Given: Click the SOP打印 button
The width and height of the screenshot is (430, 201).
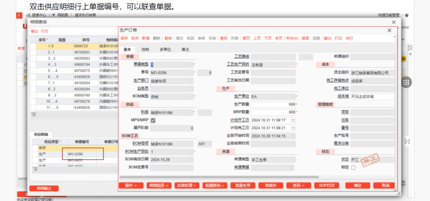Looking at the screenshot, I should pyautogui.click(x=327, y=185).
